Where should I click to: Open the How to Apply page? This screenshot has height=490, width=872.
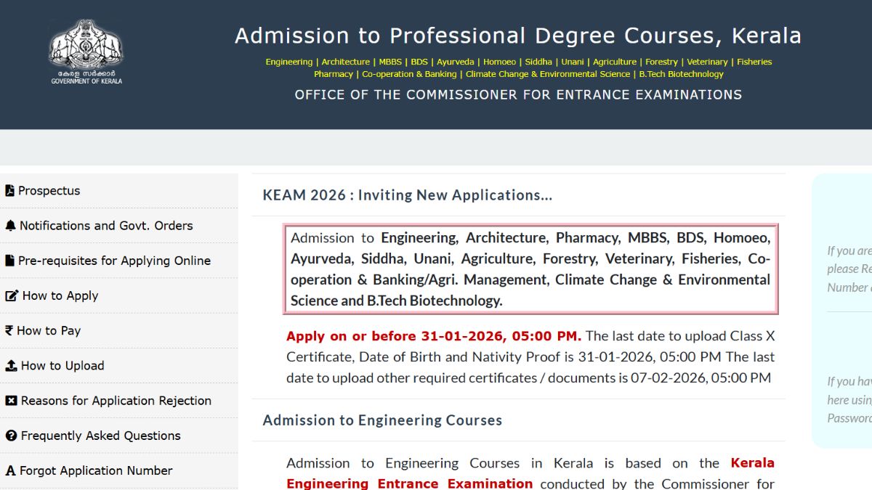60,295
